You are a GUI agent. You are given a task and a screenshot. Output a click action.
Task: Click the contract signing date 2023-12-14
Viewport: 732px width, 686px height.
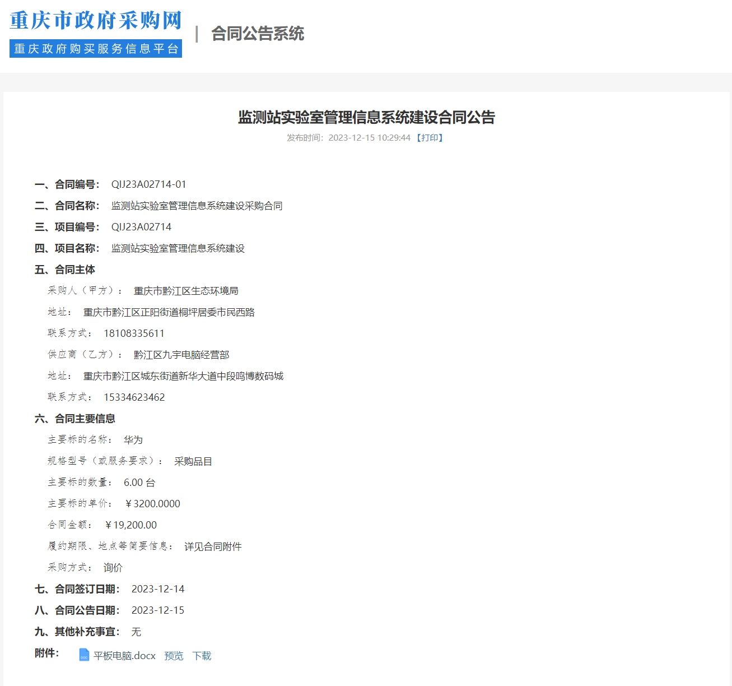158,589
